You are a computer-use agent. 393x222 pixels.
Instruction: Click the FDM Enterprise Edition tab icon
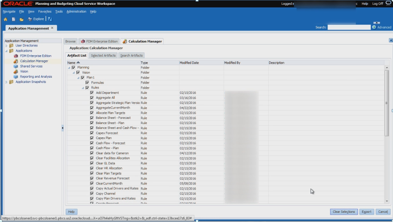[83, 41]
